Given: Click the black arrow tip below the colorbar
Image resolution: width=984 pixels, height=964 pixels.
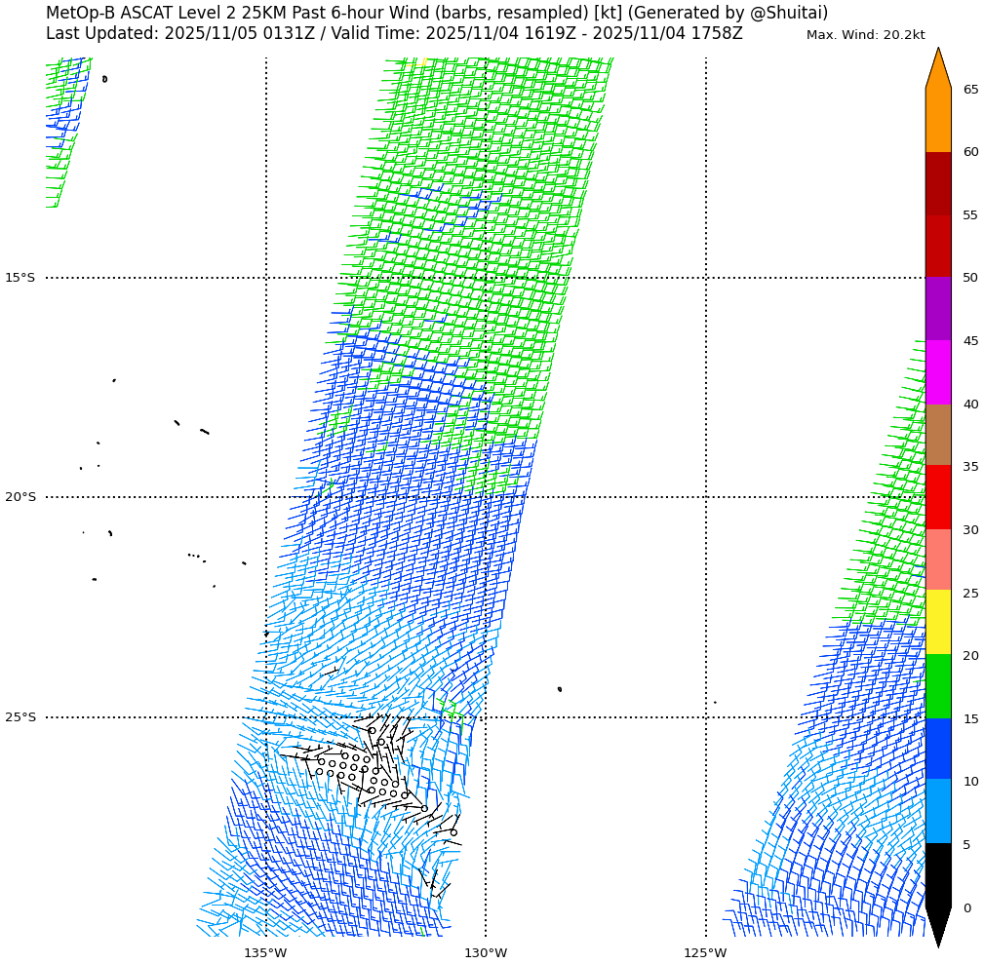Looking at the screenshot, I should (x=938, y=927).
